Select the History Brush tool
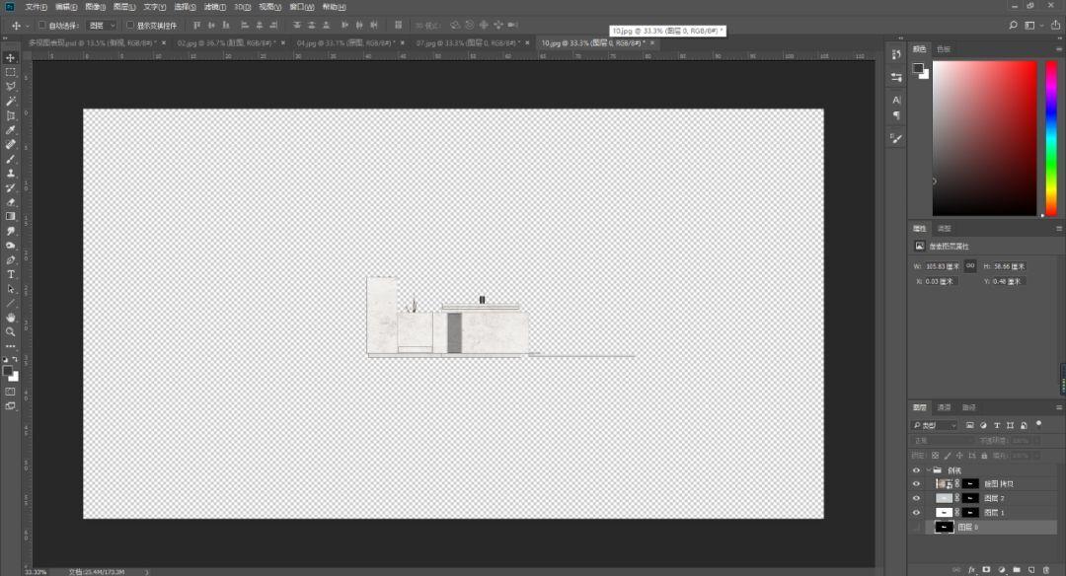Screen dimensions: 1066x576 (10, 187)
